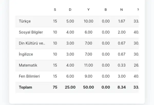Click the total correct value 25.00
The width and height of the screenshot is (154, 105).
click(x=70, y=87)
